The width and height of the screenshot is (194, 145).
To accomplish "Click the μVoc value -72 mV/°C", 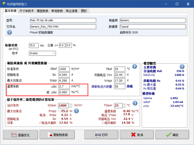I will point(176,106).
